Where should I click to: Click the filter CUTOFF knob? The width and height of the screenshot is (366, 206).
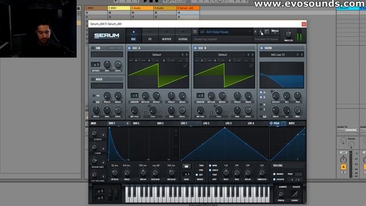coord(276,96)
